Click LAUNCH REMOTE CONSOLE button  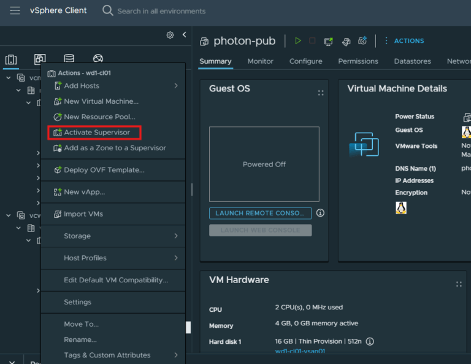pyautogui.click(x=261, y=214)
